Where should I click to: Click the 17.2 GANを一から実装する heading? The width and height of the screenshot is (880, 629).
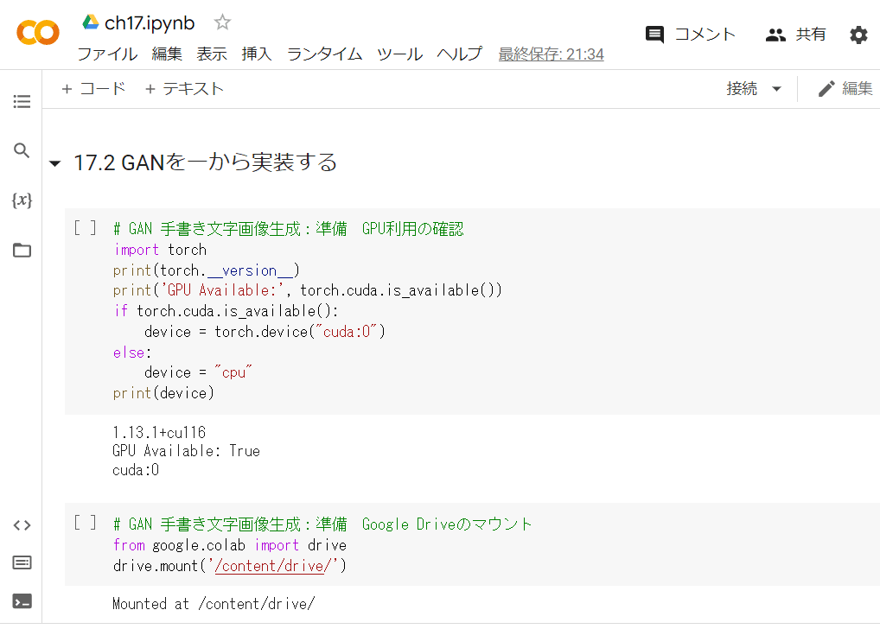click(x=206, y=162)
